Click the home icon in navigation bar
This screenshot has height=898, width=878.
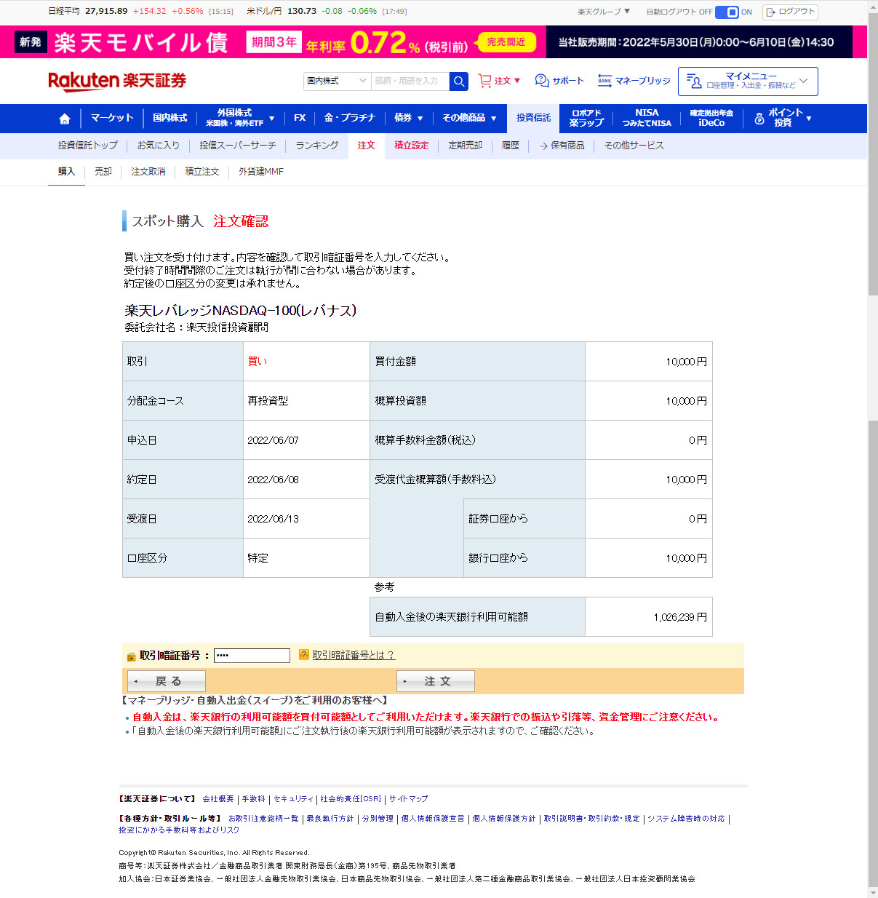click(65, 119)
